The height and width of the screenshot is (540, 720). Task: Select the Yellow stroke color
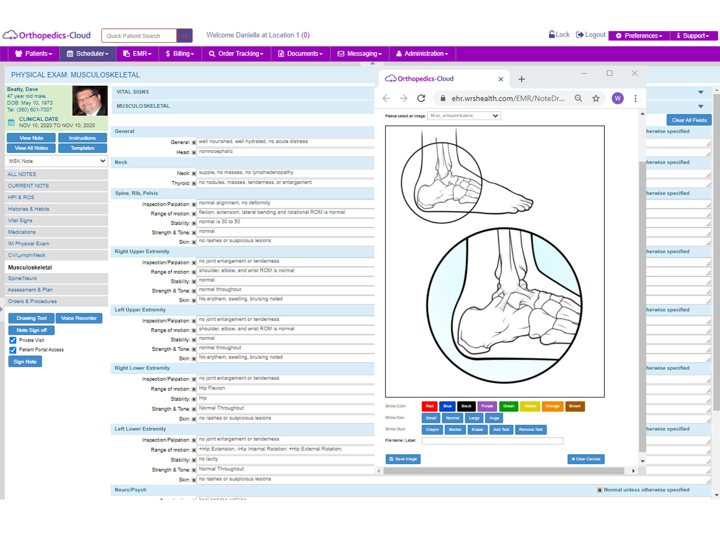pyautogui.click(x=530, y=406)
